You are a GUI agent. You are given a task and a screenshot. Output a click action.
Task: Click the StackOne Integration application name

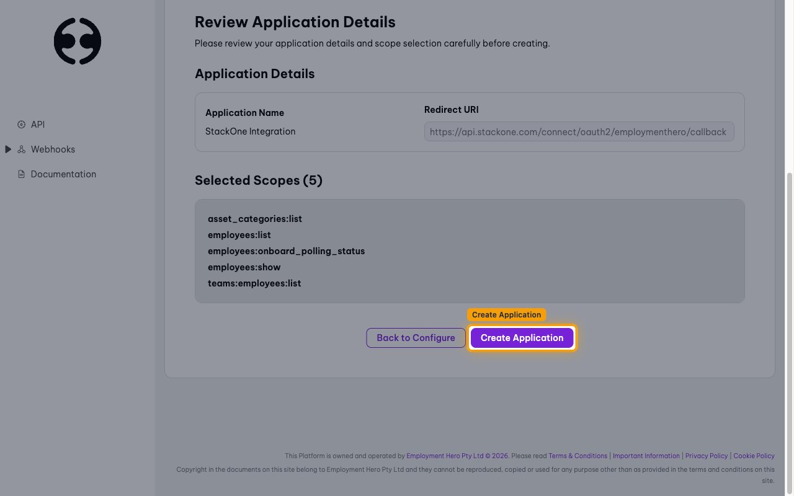250,131
